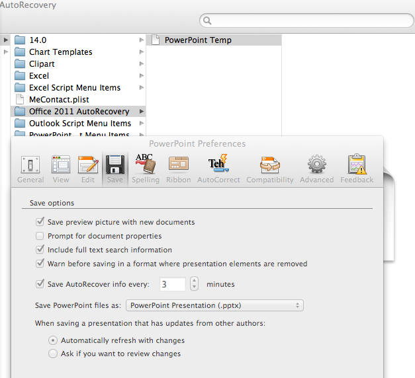Open the View preferences pane icon
Image resolution: width=415 pixels, height=378 pixels.
(x=61, y=165)
